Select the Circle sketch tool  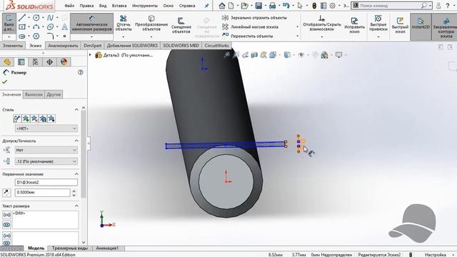(x=36, y=18)
